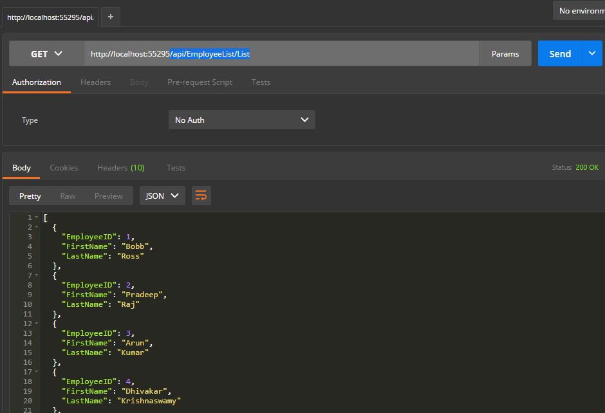Click the Params button

point(505,54)
